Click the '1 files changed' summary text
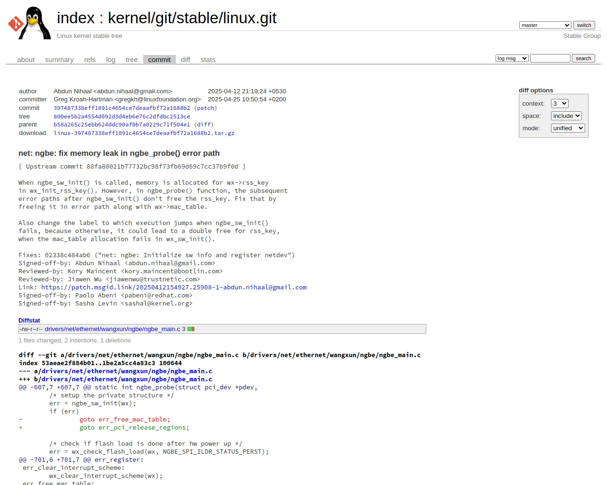The width and height of the screenshot is (607, 485). (x=74, y=341)
